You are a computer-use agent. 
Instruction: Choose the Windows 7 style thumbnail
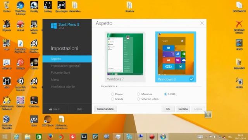click(x=125, y=57)
